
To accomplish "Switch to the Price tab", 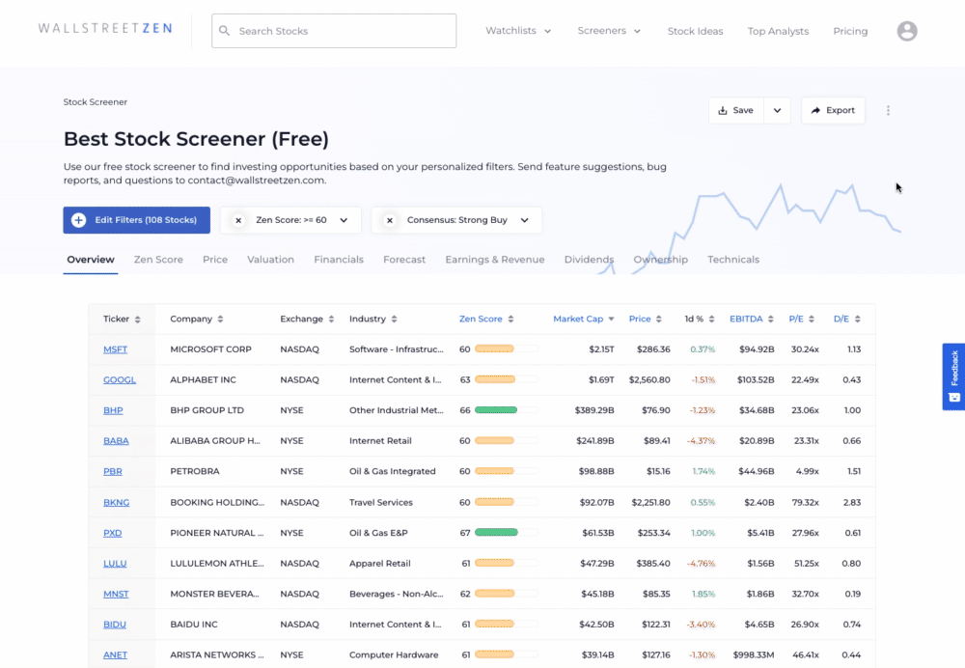I will click(x=215, y=260).
